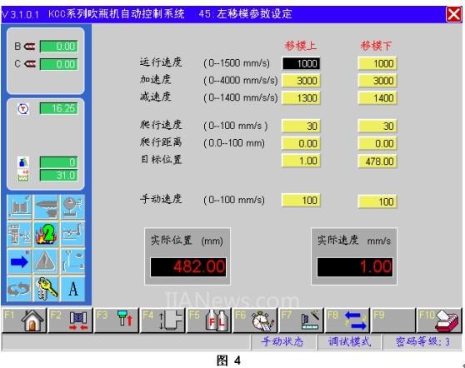Open the keys password icon
Image resolution: width=465 pixels, height=368 pixels.
coord(47,289)
